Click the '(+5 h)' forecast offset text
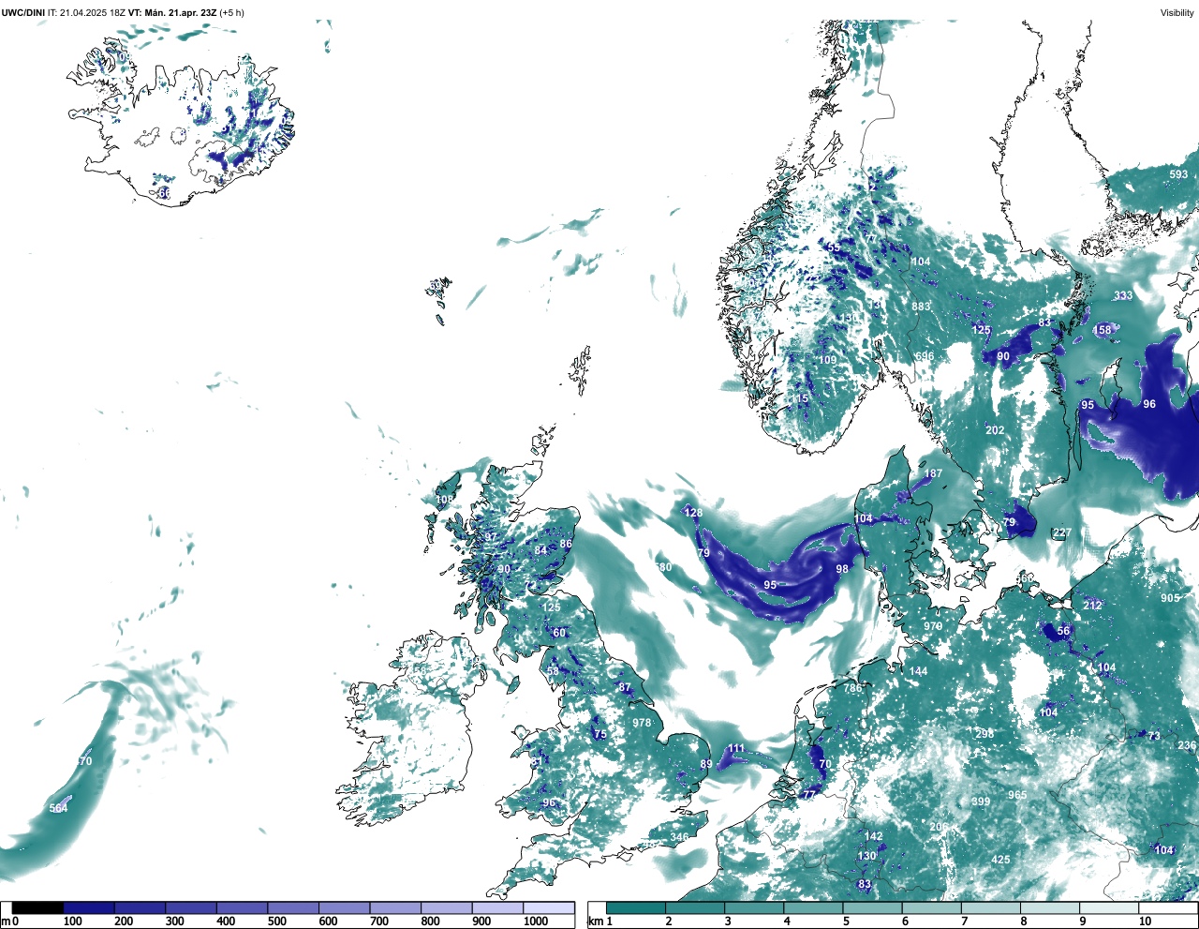Image resolution: width=1199 pixels, height=929 pixels. pos(231,13)
